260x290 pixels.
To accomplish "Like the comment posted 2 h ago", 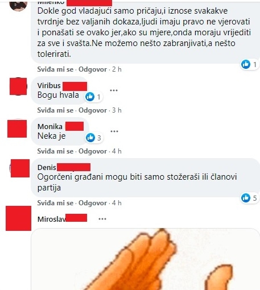I will coord(55,69).
